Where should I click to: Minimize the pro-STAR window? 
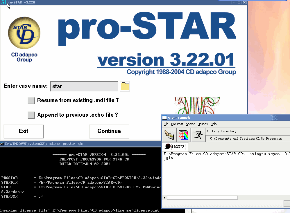coord(234,2)
